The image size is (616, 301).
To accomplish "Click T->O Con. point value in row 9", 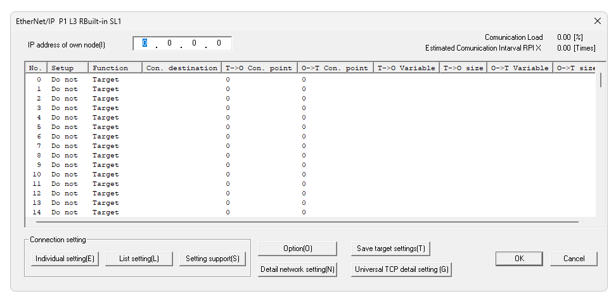I will 228,165.
